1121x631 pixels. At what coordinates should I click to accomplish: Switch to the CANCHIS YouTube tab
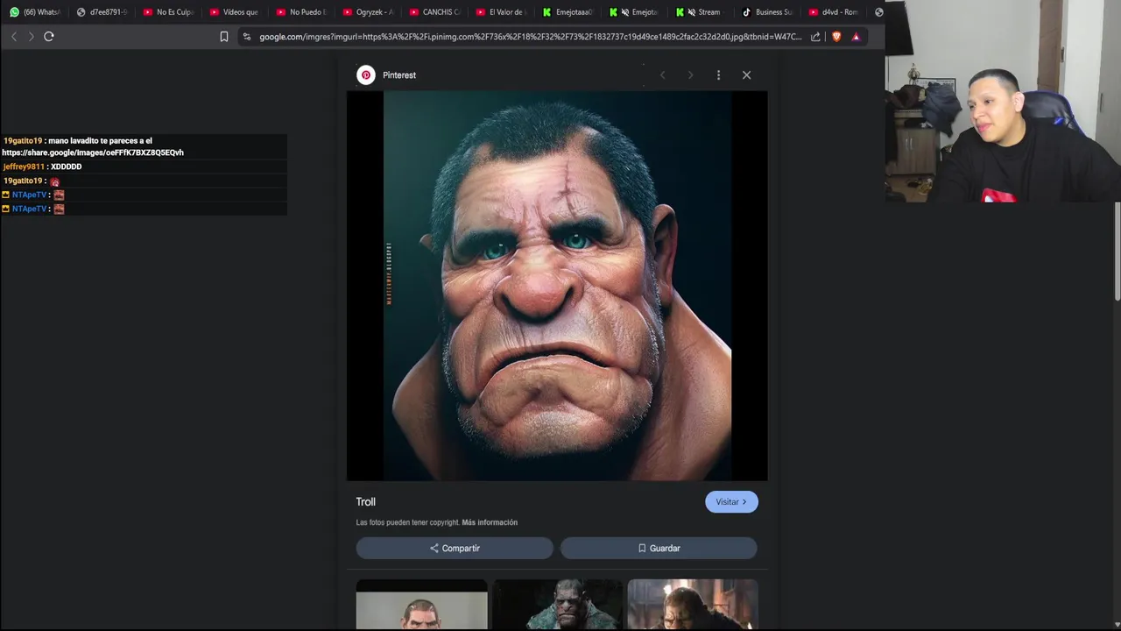click(x=434, y=12)
